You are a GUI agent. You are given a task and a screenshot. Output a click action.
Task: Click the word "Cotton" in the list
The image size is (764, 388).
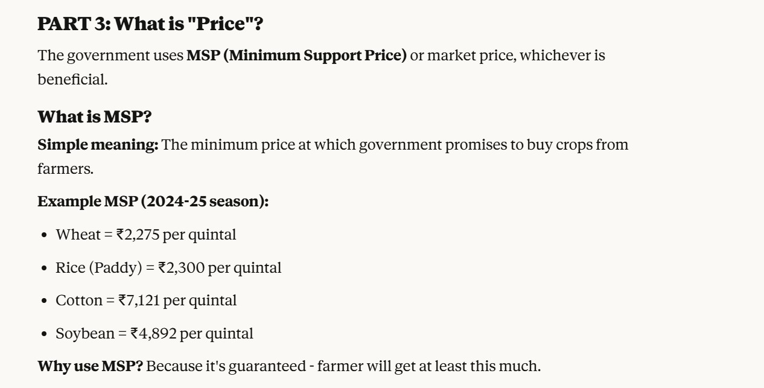coord(79,300)
